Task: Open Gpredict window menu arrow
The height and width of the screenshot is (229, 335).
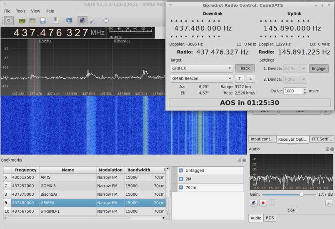Action: coord(170,5)
